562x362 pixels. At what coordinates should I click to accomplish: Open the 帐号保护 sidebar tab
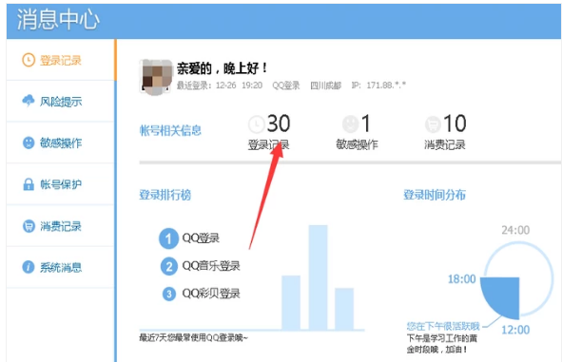[x=60, y=184]
